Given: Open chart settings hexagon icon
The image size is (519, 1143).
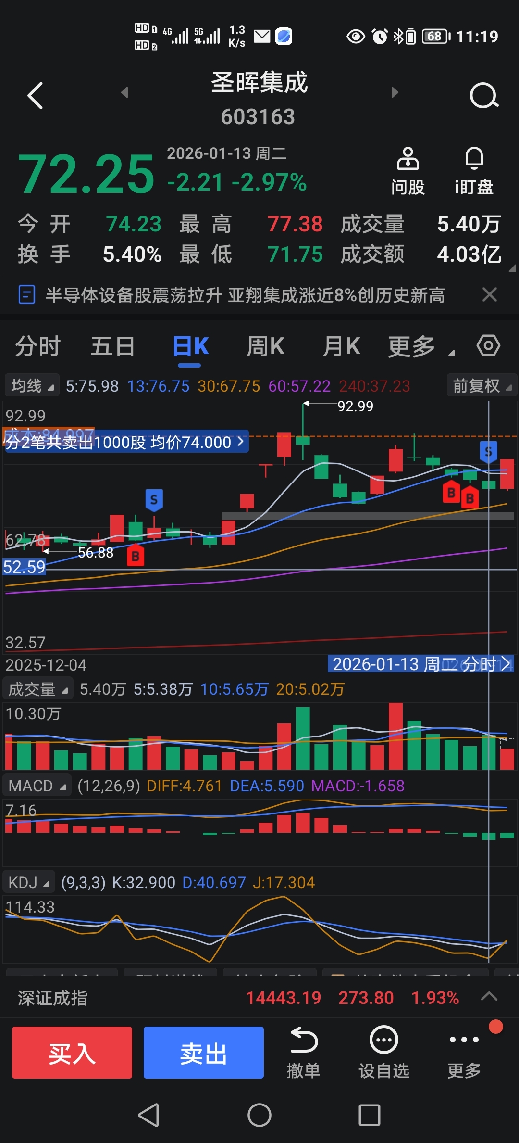Looking at the screenshot, I should click(488, 345).
